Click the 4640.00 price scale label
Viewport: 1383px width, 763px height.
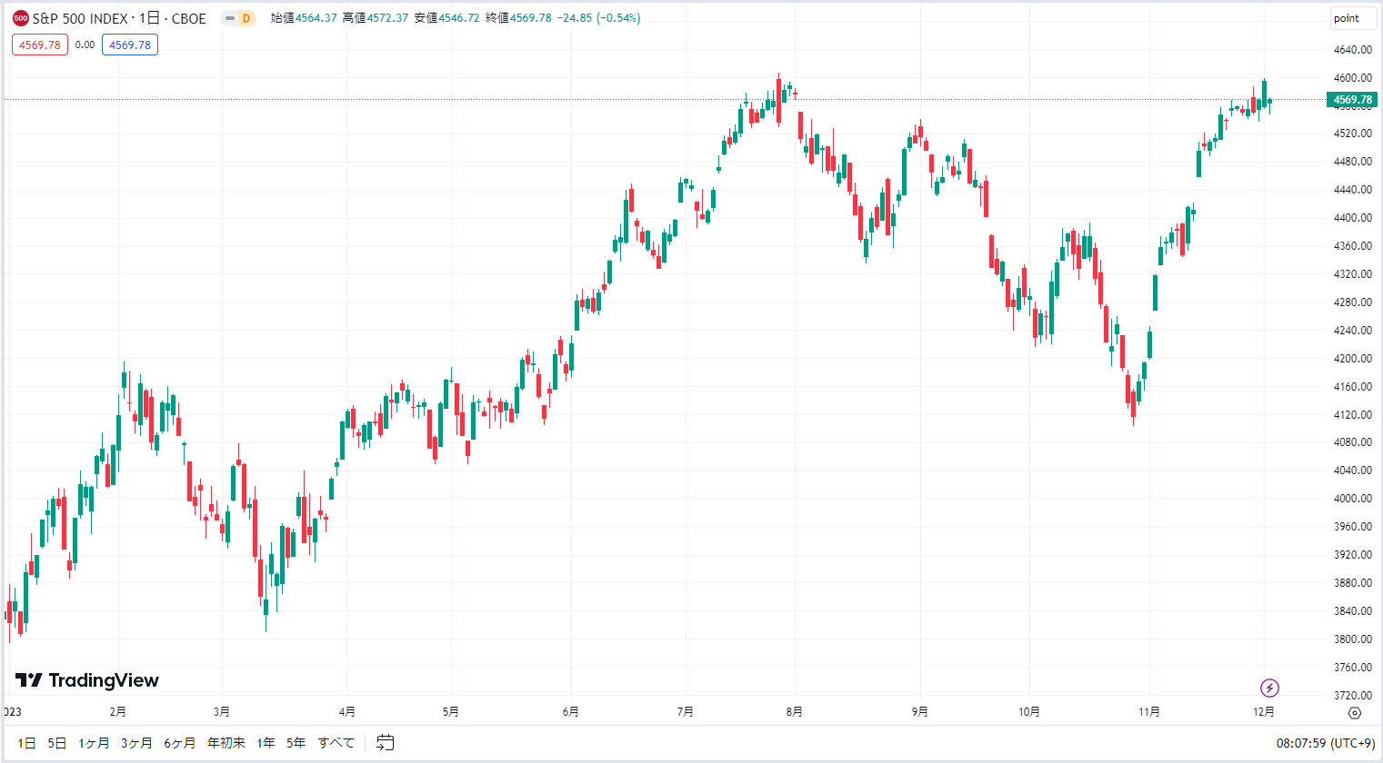(1352, 50)
